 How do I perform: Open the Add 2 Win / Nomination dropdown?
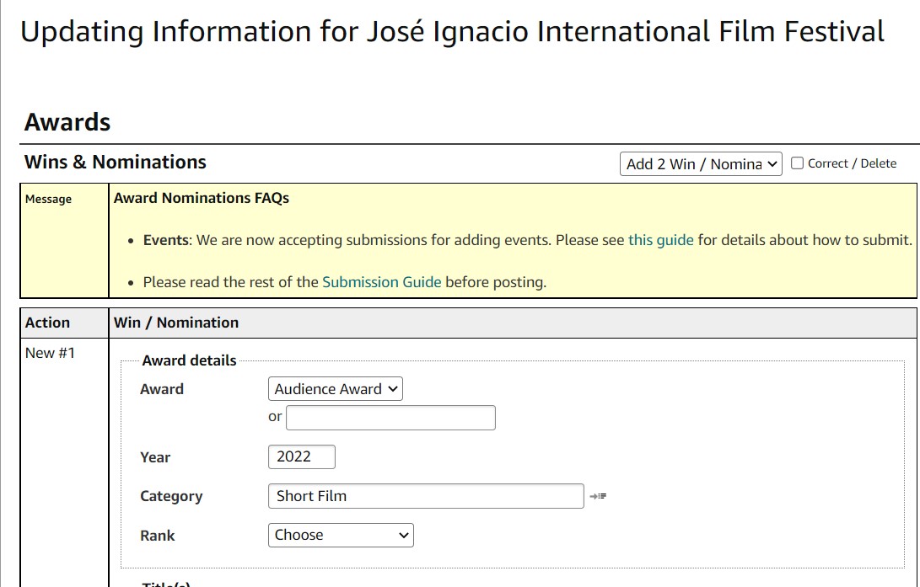tap(700, 164)
